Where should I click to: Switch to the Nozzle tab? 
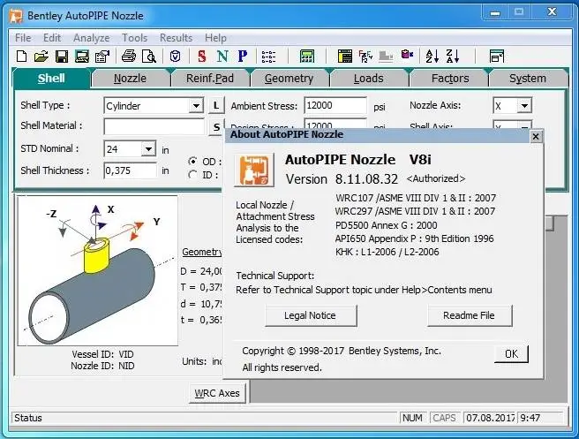coord(130,79)
